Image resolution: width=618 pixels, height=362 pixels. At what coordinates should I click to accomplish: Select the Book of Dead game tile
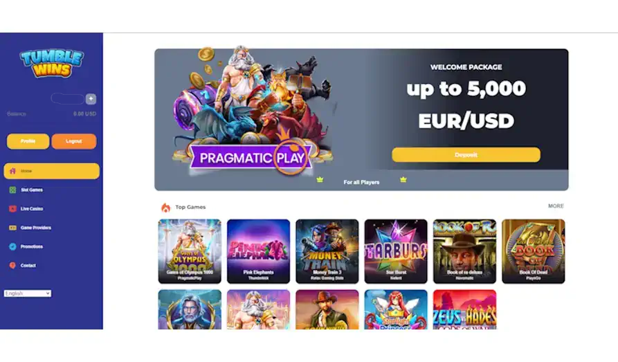[x=534, y=251]
